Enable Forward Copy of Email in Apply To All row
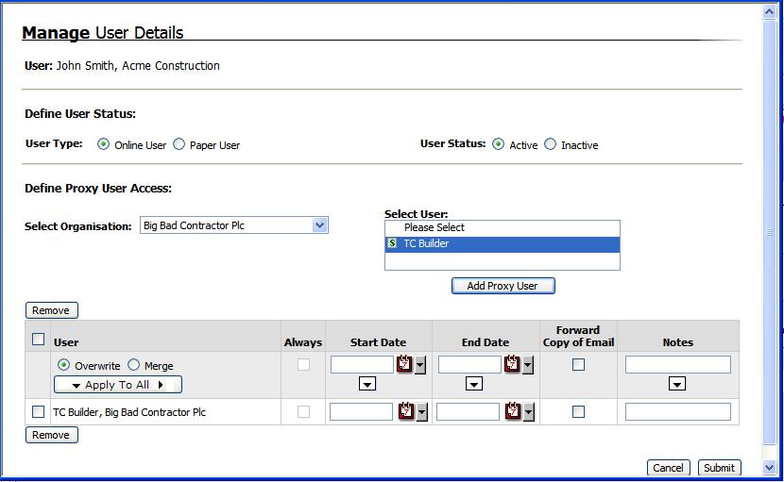 point(578,365)
